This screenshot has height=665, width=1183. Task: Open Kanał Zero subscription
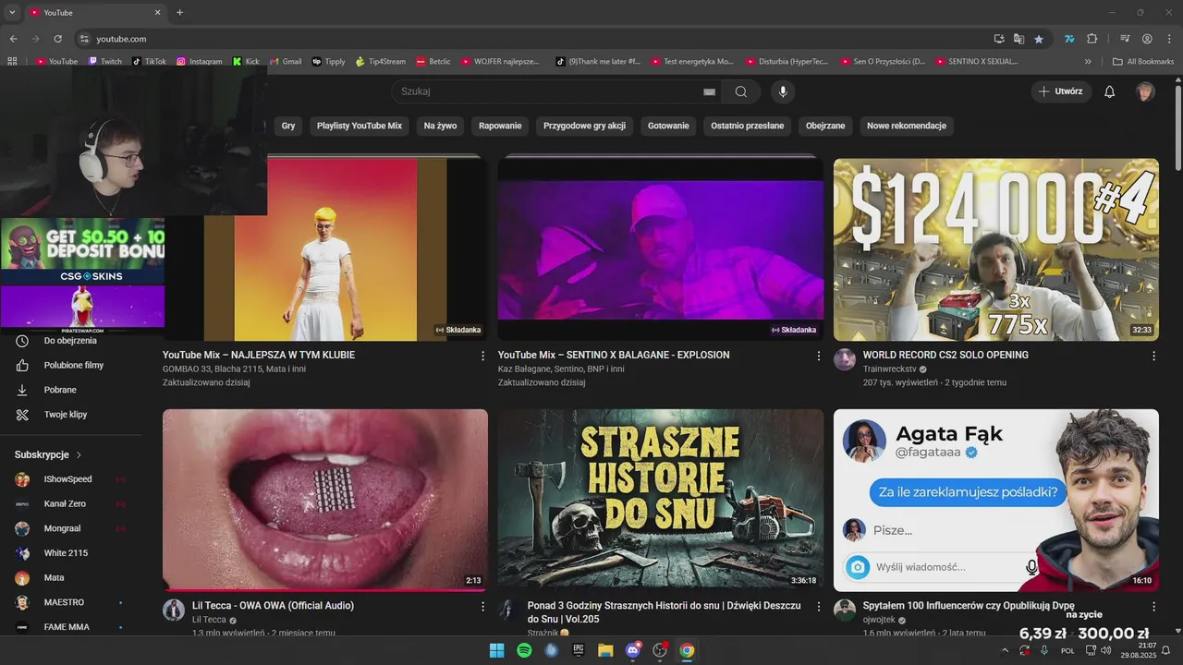[71, 503]
